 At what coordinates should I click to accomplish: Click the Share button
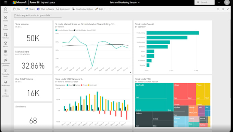[x=30, y=9]
